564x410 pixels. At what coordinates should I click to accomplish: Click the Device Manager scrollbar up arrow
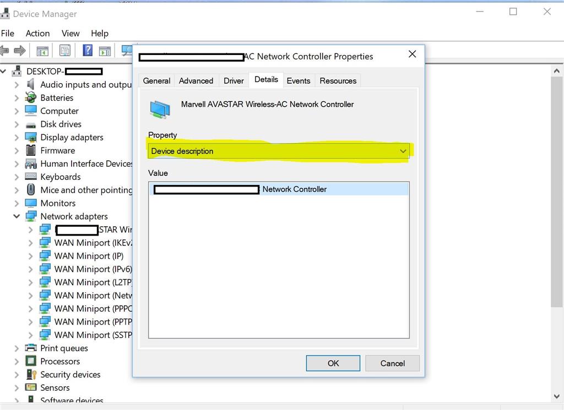(x=556, y=71)
